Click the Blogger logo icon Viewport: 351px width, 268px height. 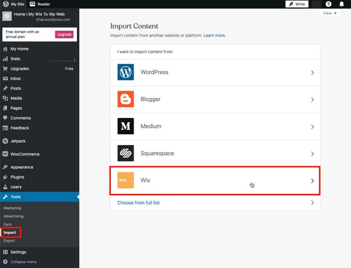pos(126,99)
